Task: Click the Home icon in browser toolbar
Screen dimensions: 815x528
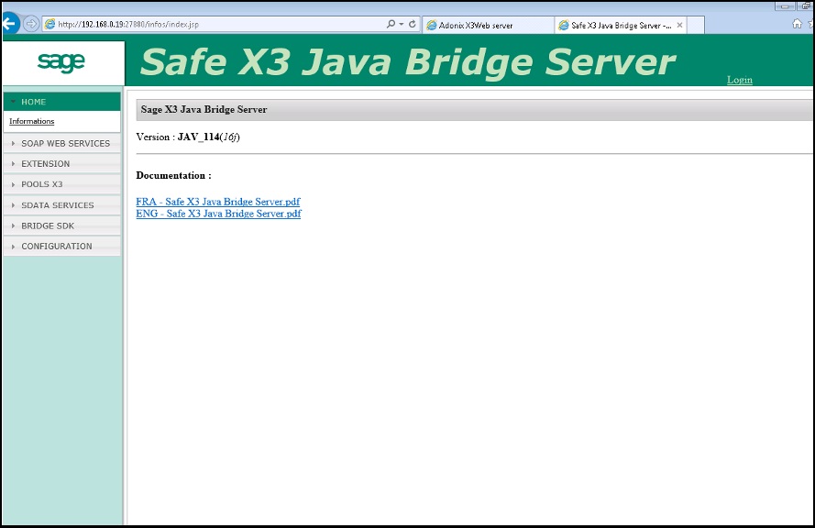Action: click(797, 25)
